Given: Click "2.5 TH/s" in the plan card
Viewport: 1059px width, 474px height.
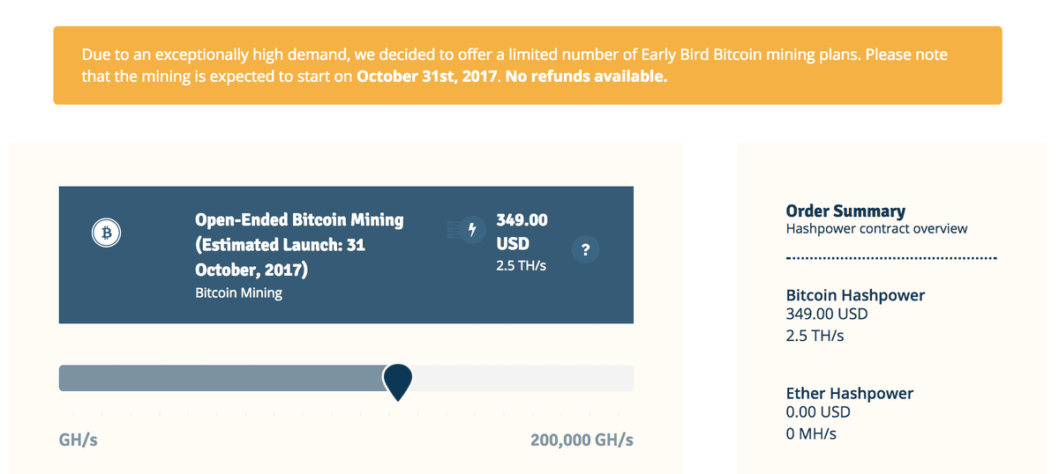Looking at the screenshot, I should [x=521, y=265].
